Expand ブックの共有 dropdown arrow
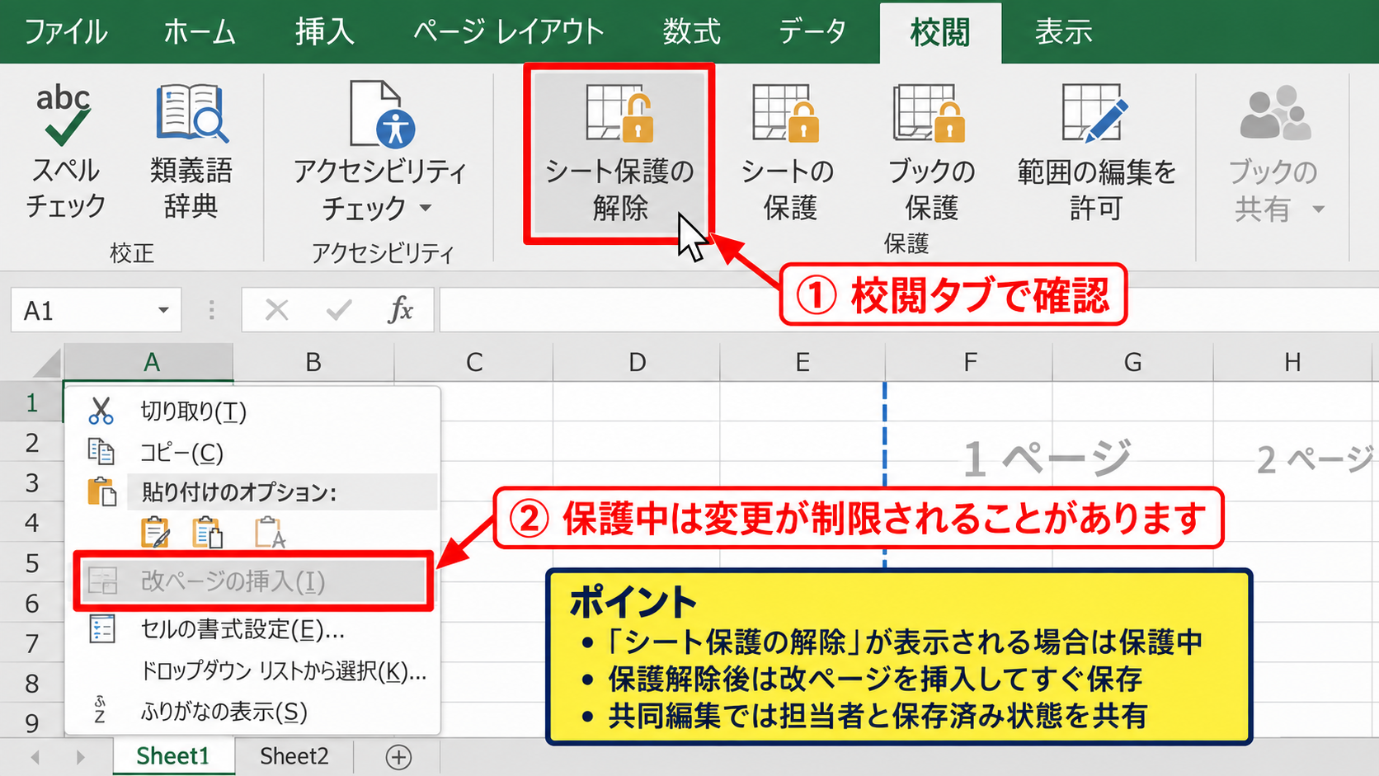This screenshot has height=776, width=1379. (1318, 209)
